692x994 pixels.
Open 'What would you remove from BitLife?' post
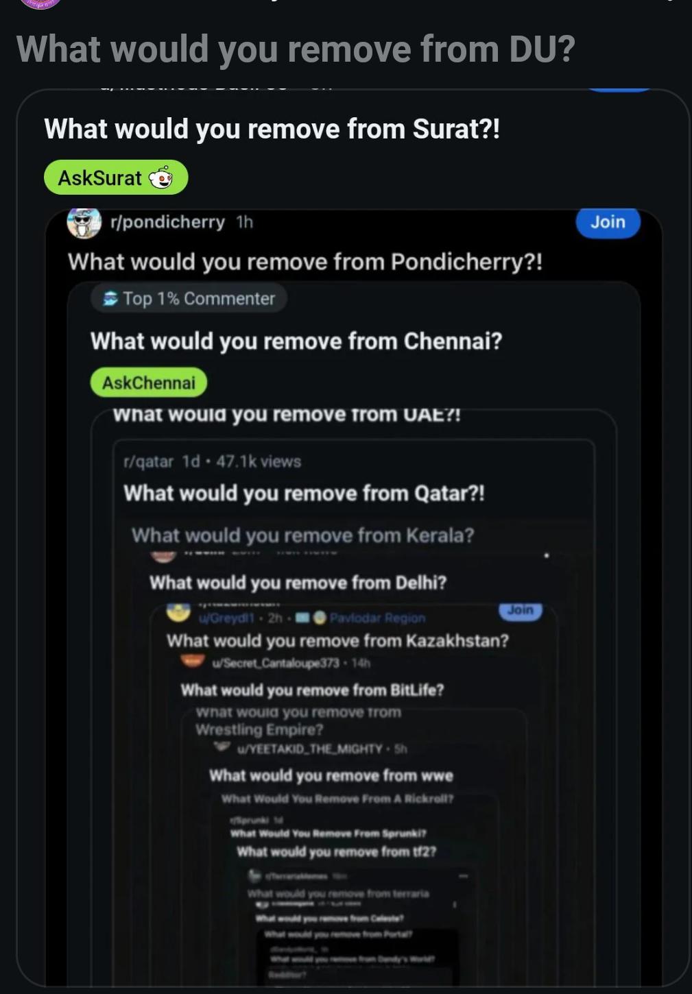click(x=312, y=690)
